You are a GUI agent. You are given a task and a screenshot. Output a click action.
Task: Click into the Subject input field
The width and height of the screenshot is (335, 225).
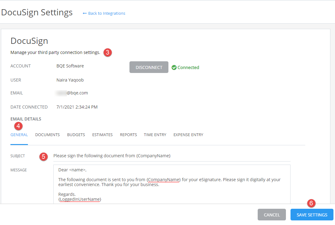pos(172,156)
